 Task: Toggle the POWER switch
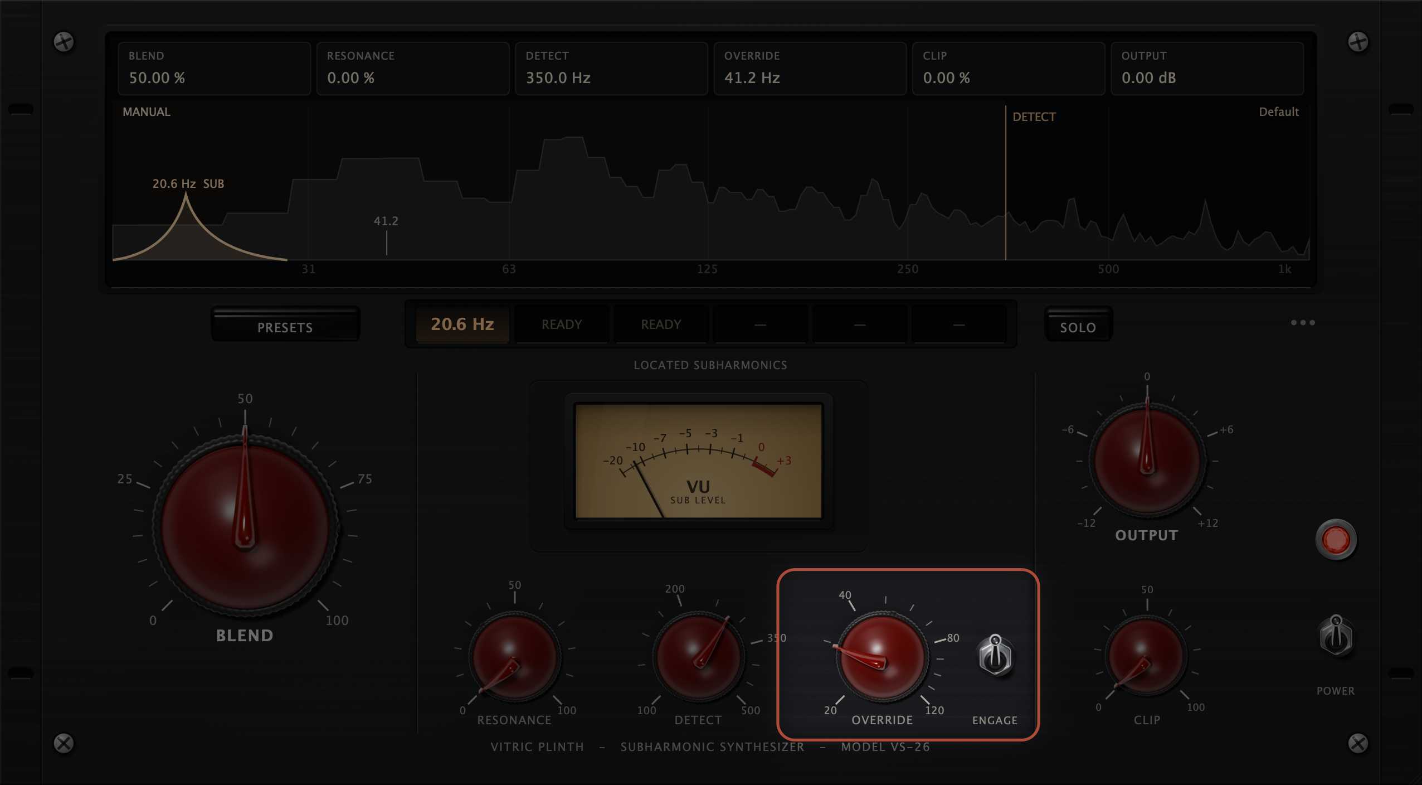coord(1336,636)
